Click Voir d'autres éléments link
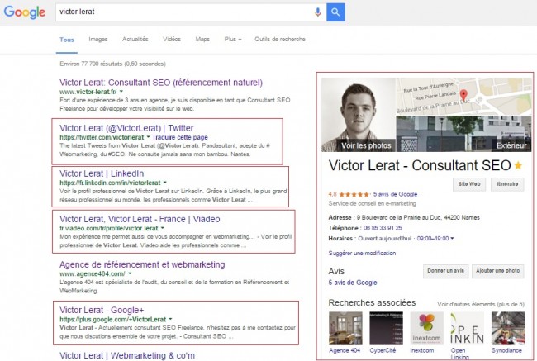The height and width of the screenshot is (361, 537). coord(481,304)
